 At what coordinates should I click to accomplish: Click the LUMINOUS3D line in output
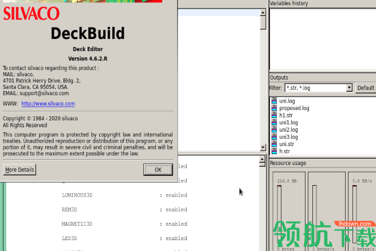(124, 195)
